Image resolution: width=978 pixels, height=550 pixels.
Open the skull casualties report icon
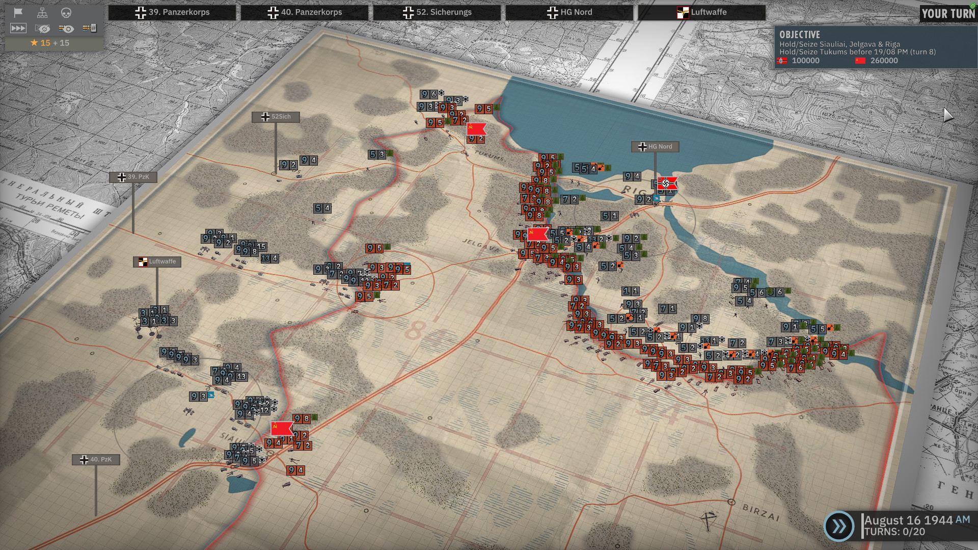66,12
